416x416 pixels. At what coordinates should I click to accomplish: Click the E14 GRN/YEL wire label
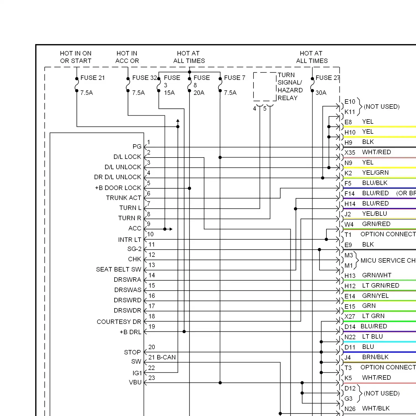click(x=367, y=296)
